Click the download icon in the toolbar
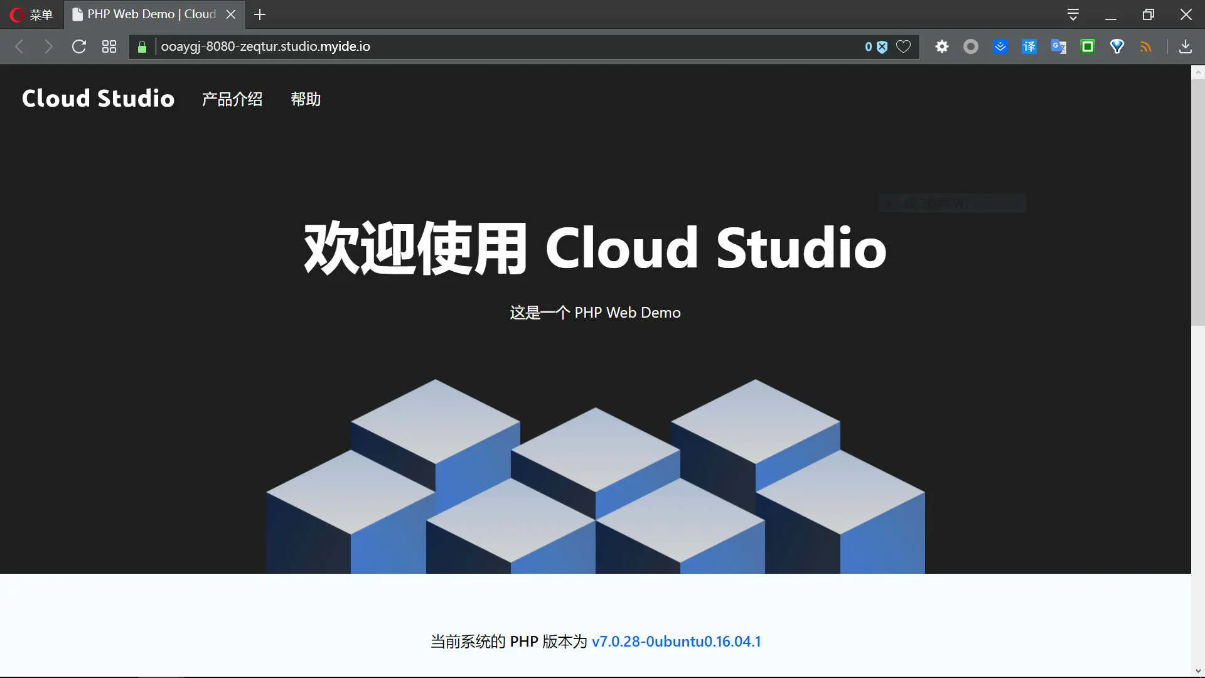The width and height of the screenshot is (1205, 678). (1186, 46)
